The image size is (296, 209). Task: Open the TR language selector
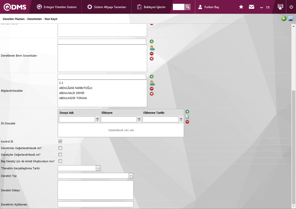[x=265, y=7]
